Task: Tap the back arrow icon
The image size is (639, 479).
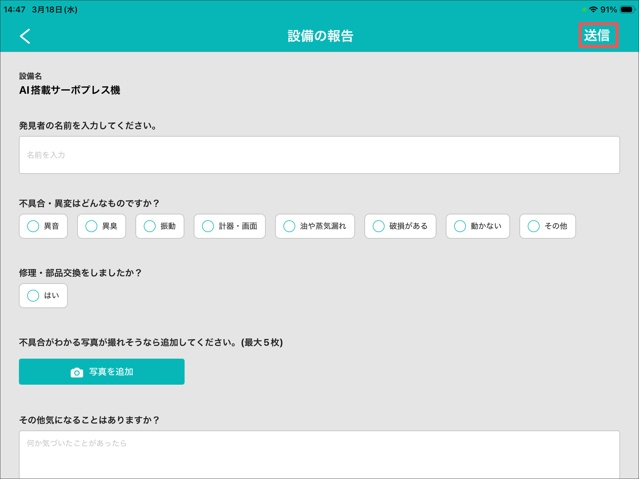Action: pos(25,36)
